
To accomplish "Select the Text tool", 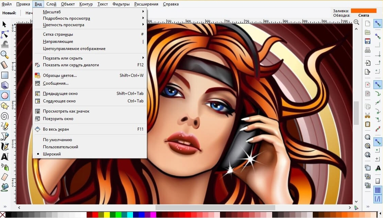I will pos(5,157).
